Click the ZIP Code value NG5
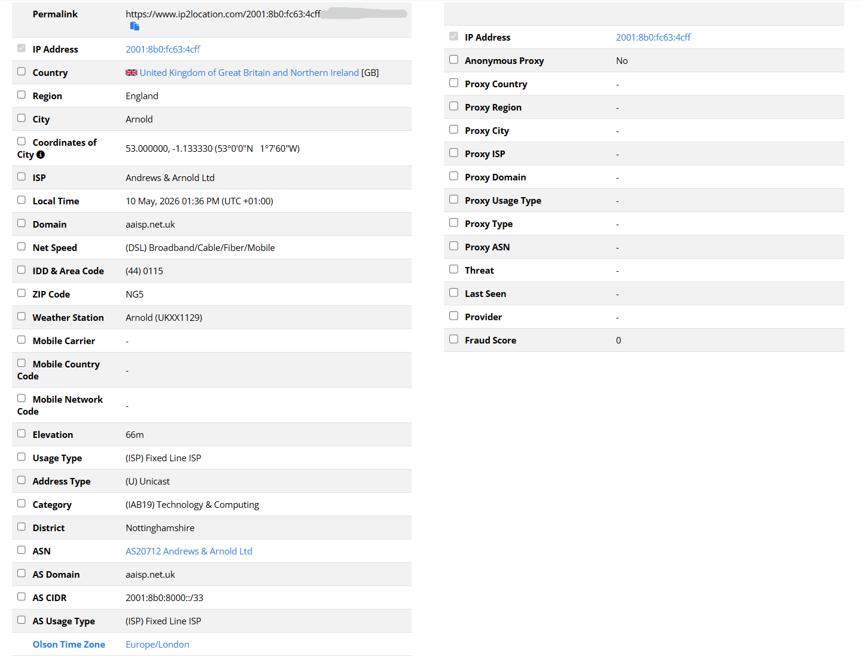The height and width of the screenshot is (656, 861). tap(134, 295)
